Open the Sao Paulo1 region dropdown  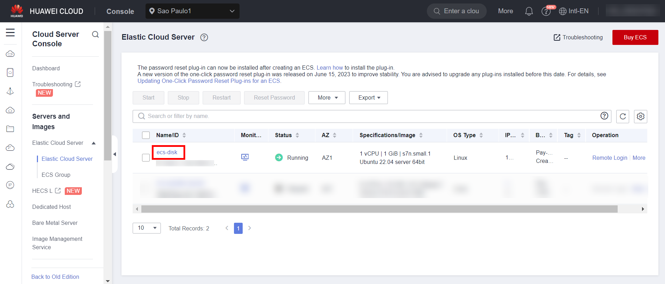pos(192,11)
